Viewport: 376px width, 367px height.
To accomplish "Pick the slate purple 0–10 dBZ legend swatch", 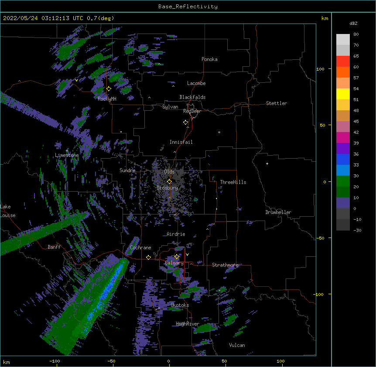I will click(343, 203).
